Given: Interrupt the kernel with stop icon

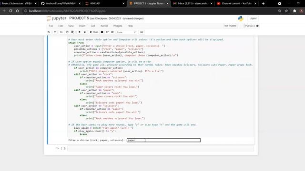Looking at the screenshot, I should click(102, 32).
